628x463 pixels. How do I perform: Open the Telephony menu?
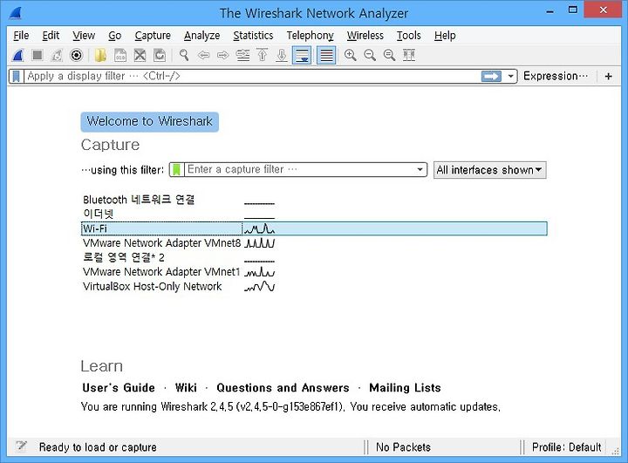(310, 36)
